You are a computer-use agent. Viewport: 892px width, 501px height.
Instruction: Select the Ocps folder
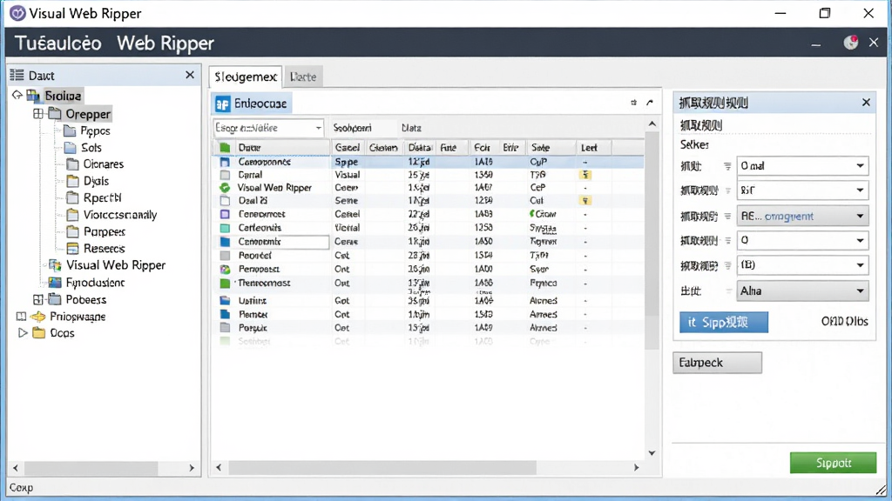(62, 333)
